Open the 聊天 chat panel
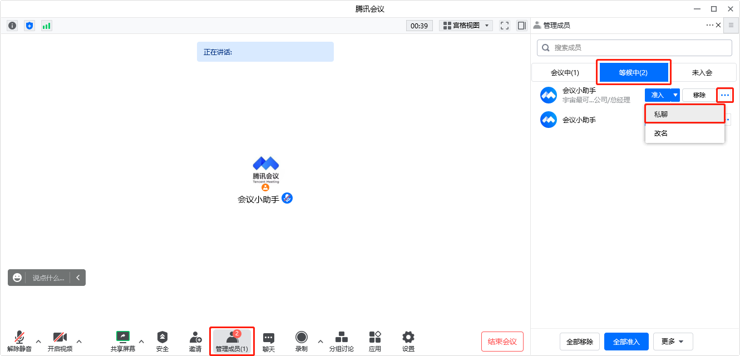This screenshot has width=740, height=356. click(x=269, y=341)
